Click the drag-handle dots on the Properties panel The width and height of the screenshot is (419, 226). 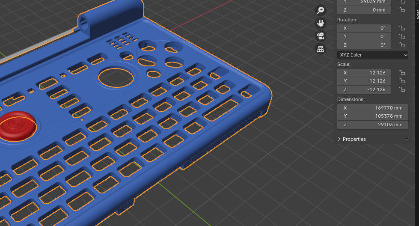tap(407, 139)
